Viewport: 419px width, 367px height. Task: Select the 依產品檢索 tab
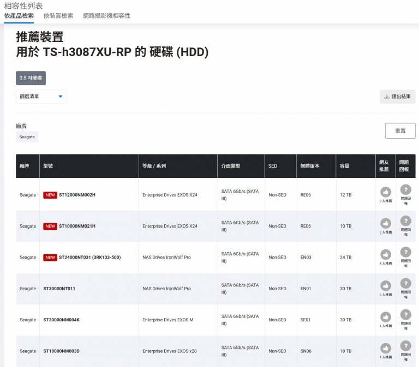[19, 16]
